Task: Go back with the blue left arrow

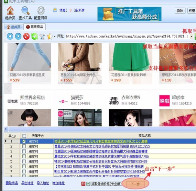Action: [x=10, y=36]
